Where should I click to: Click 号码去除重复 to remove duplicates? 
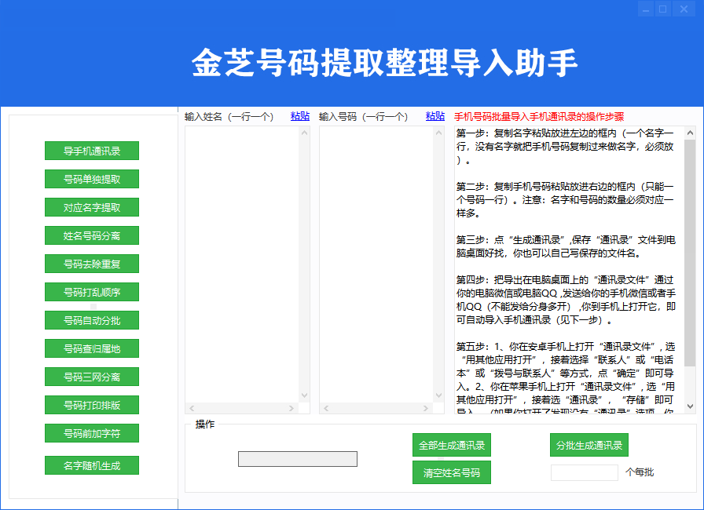pos(91,264)
